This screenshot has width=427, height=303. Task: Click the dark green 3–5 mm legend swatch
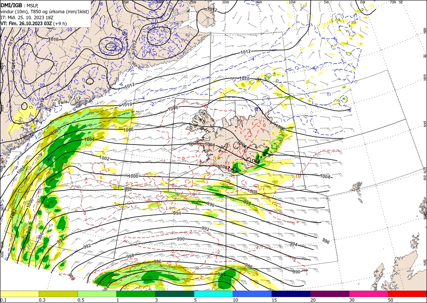coord(175,294)
